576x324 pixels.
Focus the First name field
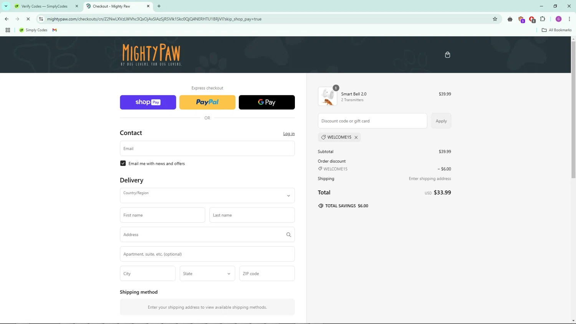coord(162,215)
